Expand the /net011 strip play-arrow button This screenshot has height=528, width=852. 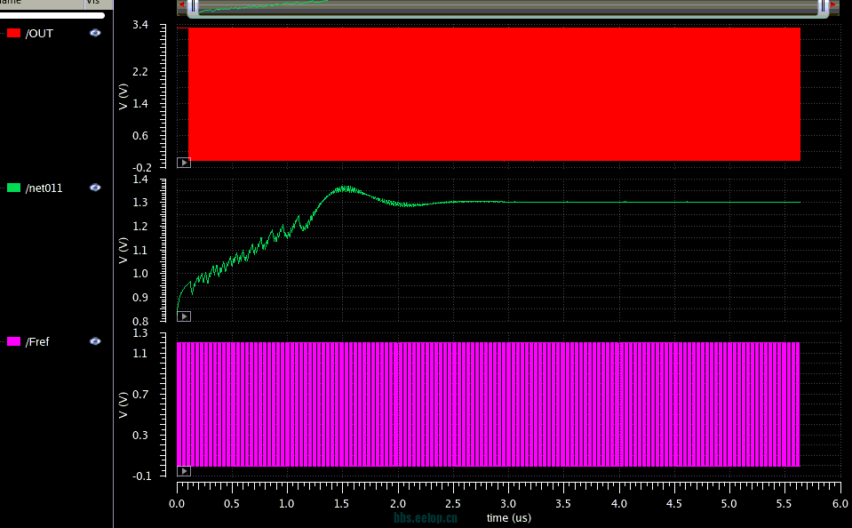pyautogui.click(x=184, y=316)
